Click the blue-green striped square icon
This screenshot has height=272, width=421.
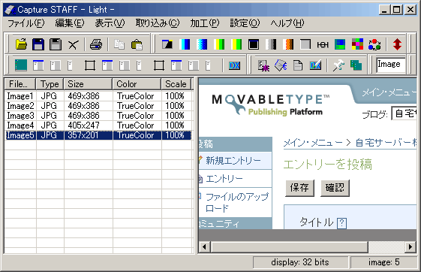340,44
